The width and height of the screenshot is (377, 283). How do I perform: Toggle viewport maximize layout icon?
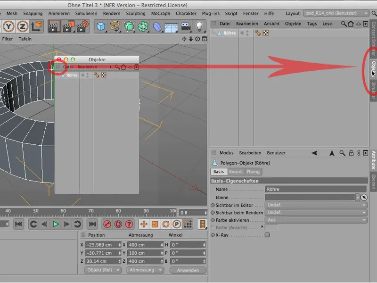point(205,39)
